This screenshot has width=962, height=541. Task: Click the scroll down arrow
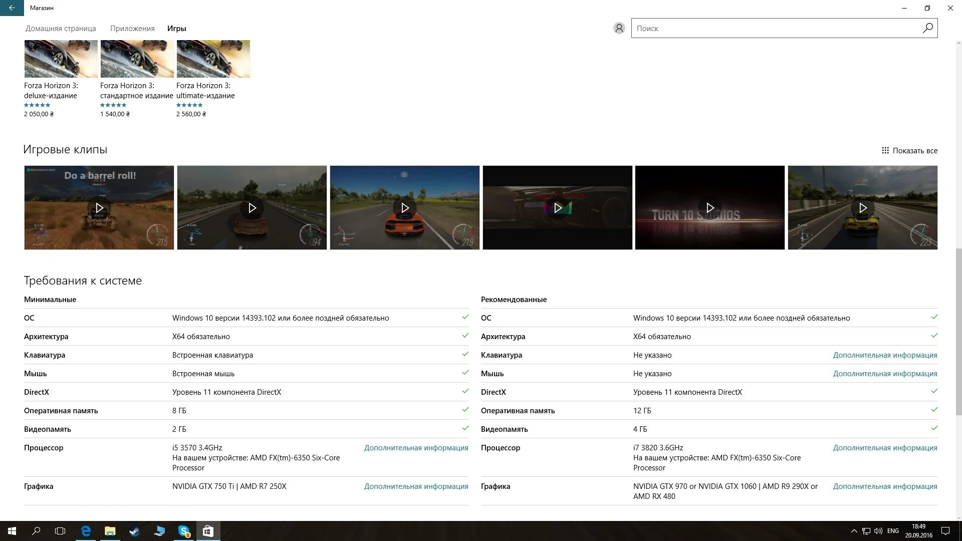click(958, 517)
